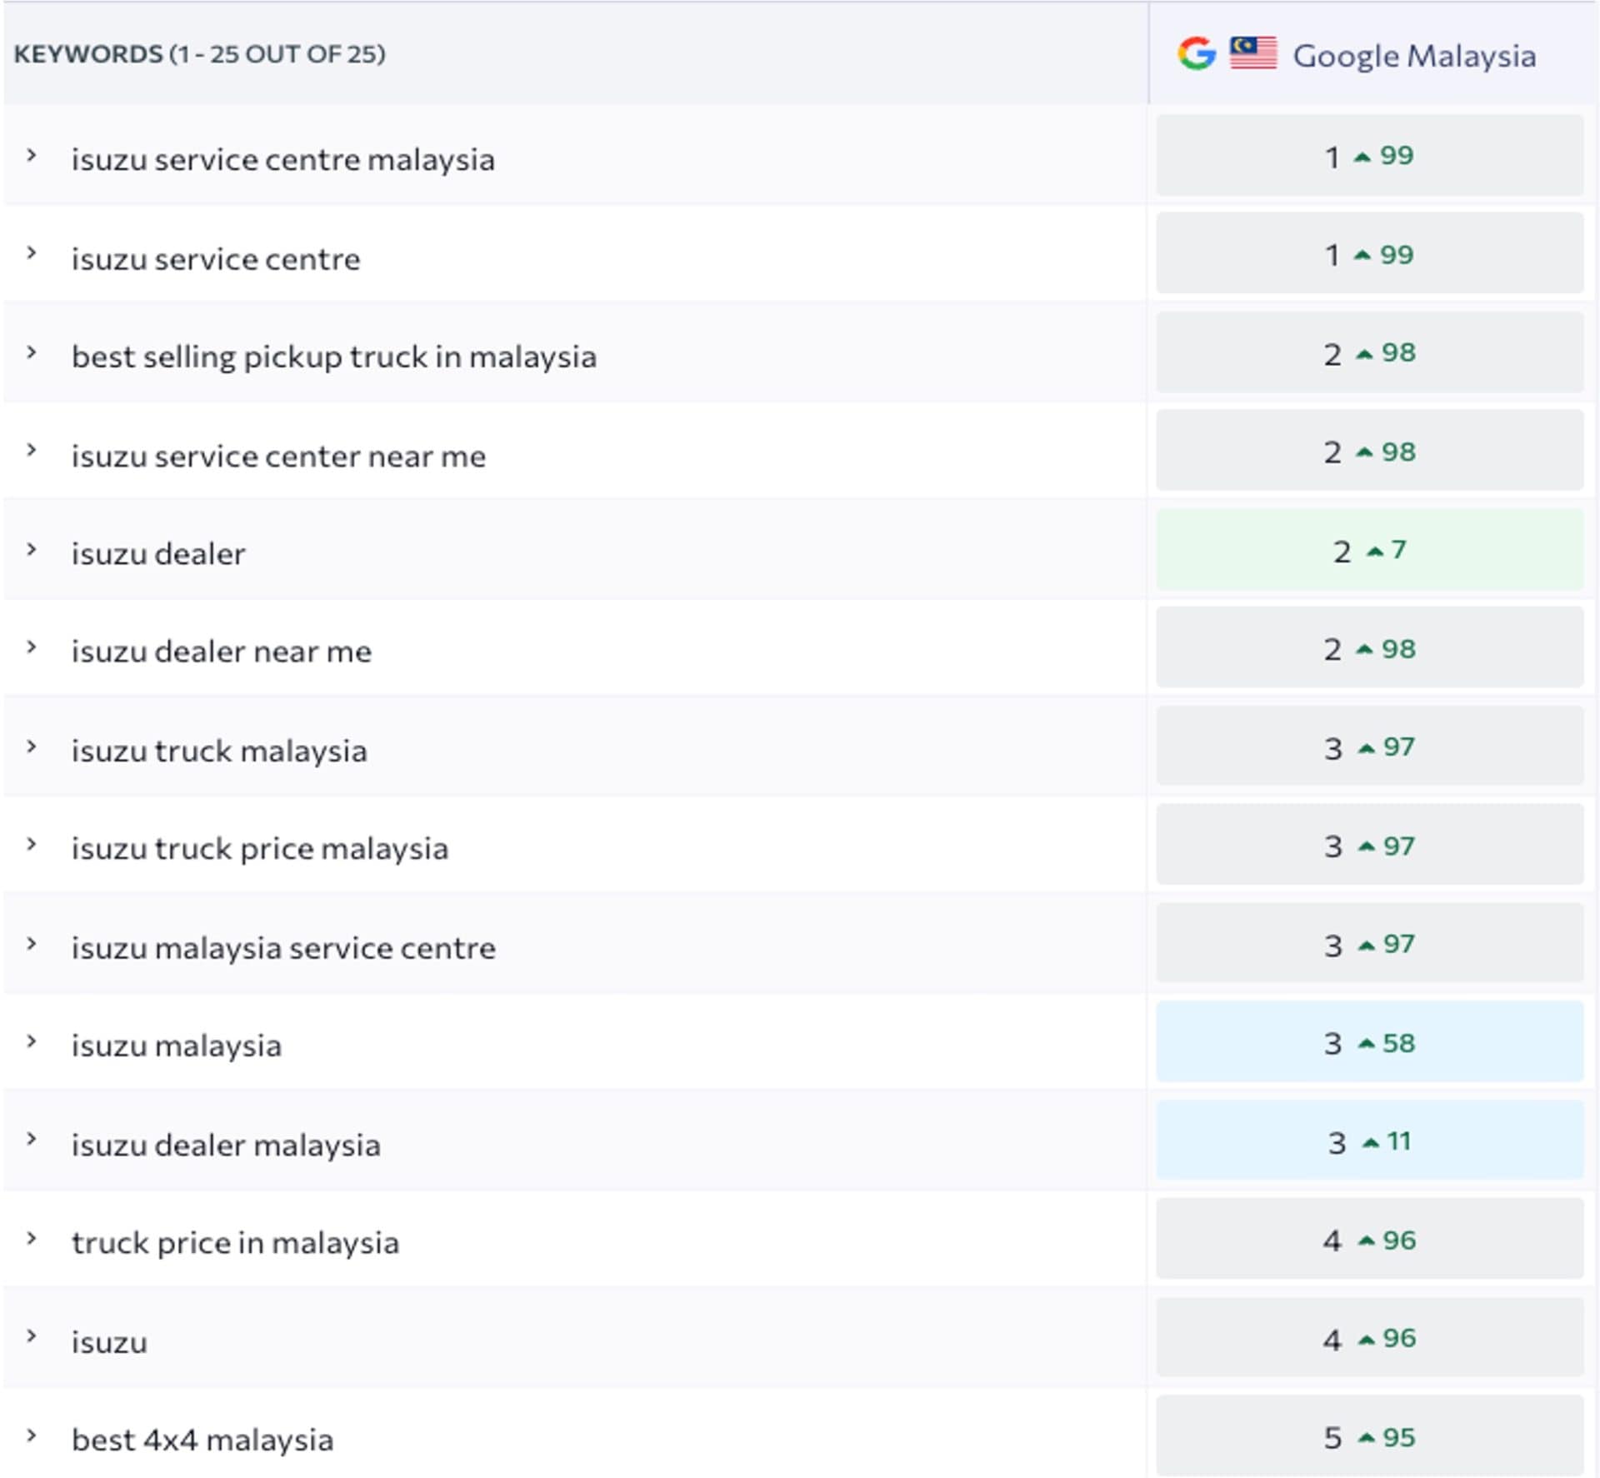Select the 'isuzu service center near me' keyword

[x=278, y=457]
